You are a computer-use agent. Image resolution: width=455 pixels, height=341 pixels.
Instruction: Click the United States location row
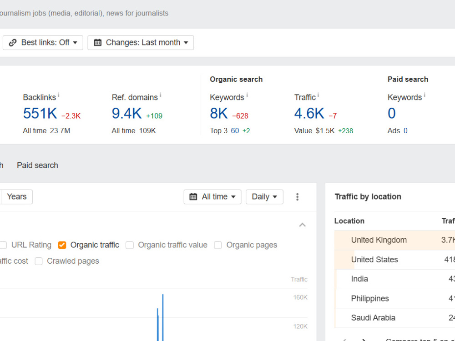click(394, 260)
